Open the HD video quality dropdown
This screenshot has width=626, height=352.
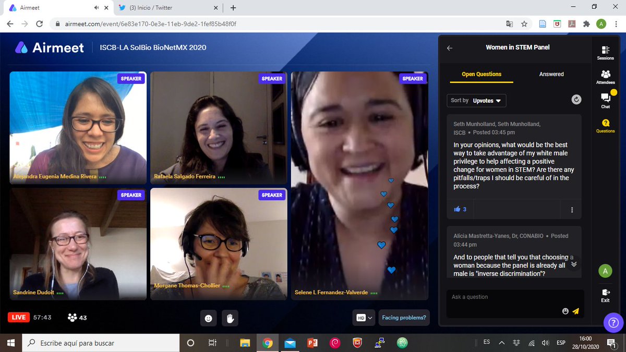(365, 318)
